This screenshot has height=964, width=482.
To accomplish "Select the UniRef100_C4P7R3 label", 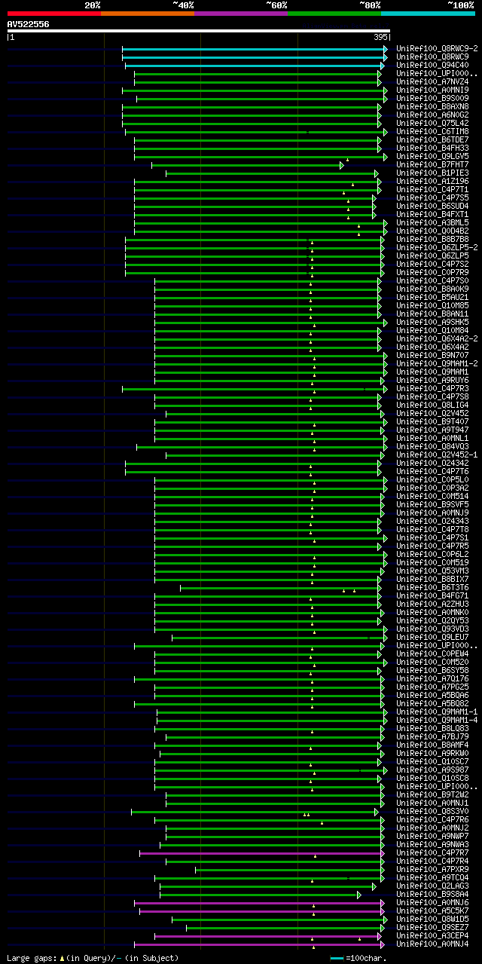I will pyautogui.click(x=433, y=388).
